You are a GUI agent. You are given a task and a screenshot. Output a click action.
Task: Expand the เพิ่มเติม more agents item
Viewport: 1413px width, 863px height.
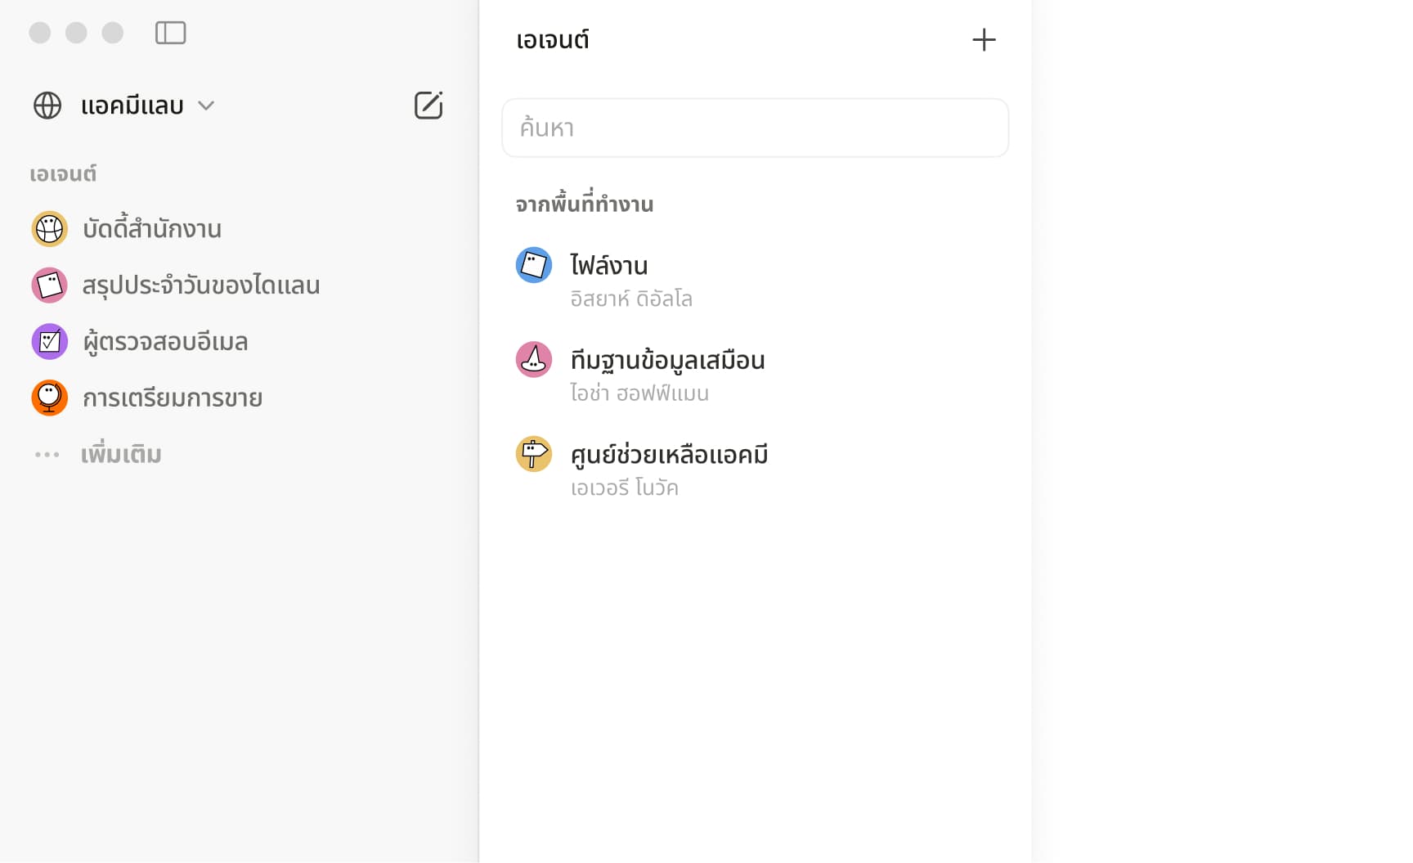click(121, 455)
